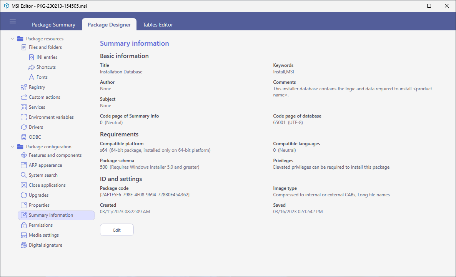Viewport: 456px width, 277px height.
Task: Select the Package Designer tab
Action: click(109, 25)
